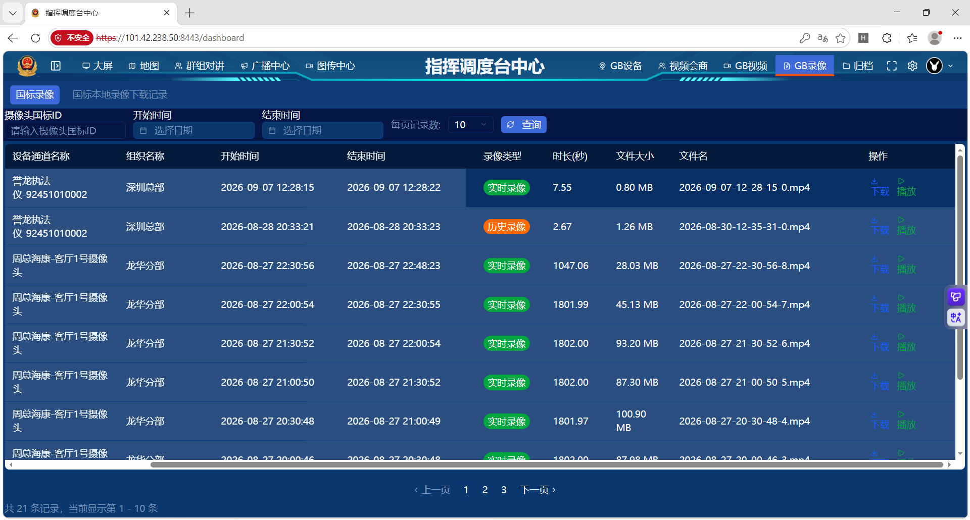Select the 国标录像 tab
970x520 pixels.
[x=35, y=94]
